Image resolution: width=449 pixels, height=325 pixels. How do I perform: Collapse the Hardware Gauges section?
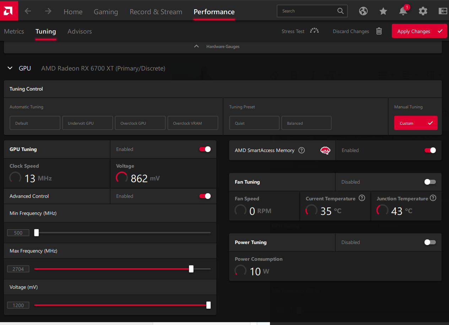[x=196, y=47]
